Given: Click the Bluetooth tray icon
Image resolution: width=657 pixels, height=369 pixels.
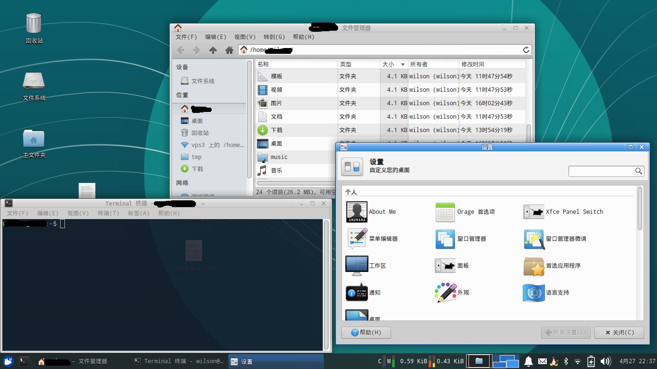Looking at the screenshot, I should click(566, 361).
